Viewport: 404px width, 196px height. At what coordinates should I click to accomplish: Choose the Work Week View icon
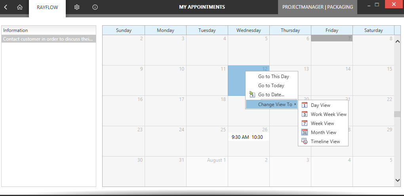305,114
